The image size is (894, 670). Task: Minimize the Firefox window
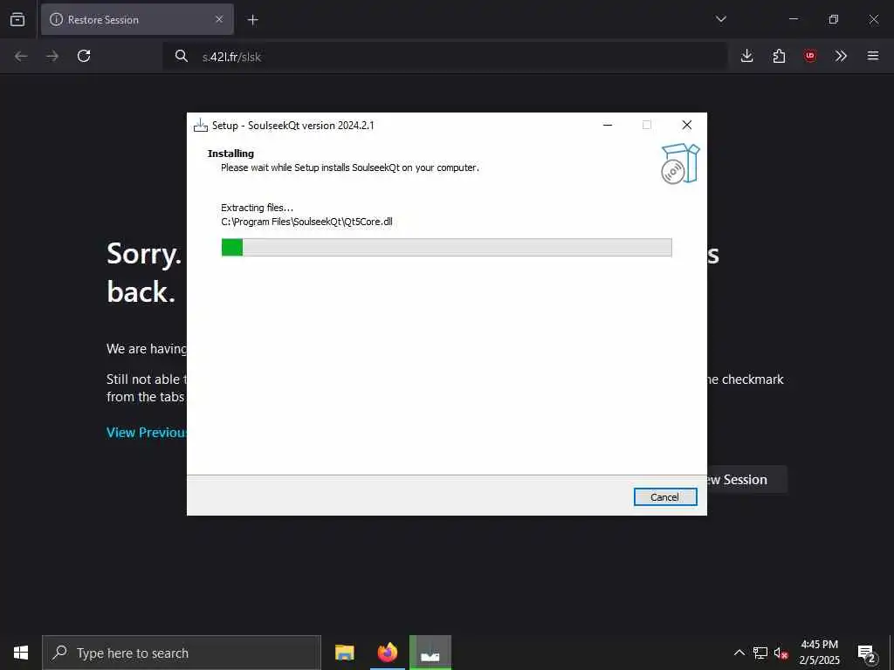pos(794,19)
